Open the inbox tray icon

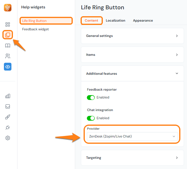(x=8, y=107)
